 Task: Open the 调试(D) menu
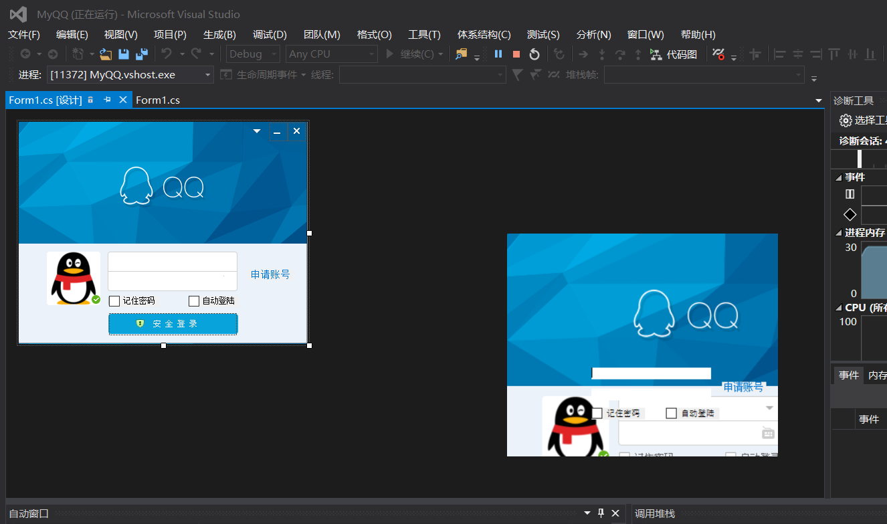[x=270, y=35]
